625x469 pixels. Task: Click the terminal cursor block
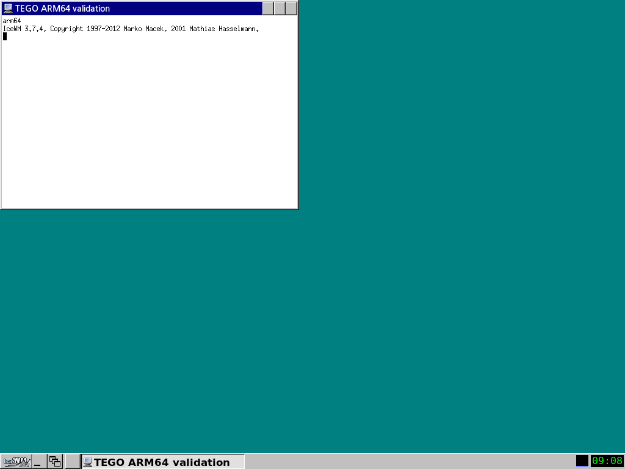tap(5, 36)
